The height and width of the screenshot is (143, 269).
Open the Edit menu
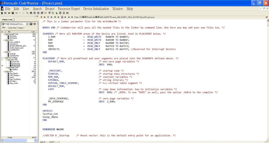coord(16,9)
